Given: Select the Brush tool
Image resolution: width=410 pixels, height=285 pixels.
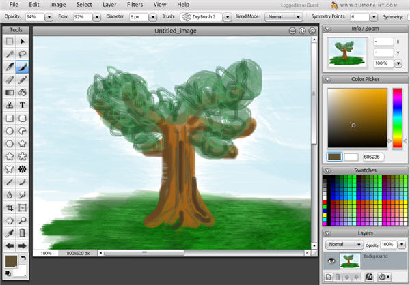Looking at the screenshot, I should pyautogui.click(x=23, y=67).
